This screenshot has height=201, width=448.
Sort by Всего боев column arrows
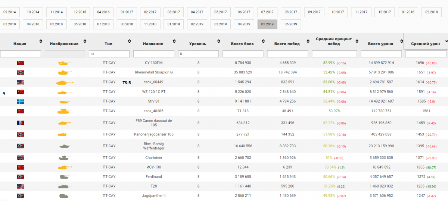tap(264, 41)
